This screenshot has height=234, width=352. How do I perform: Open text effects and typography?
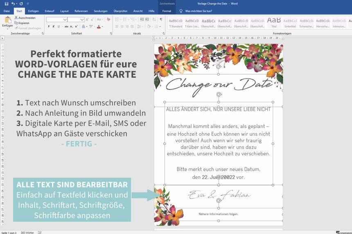click(84, 27)
